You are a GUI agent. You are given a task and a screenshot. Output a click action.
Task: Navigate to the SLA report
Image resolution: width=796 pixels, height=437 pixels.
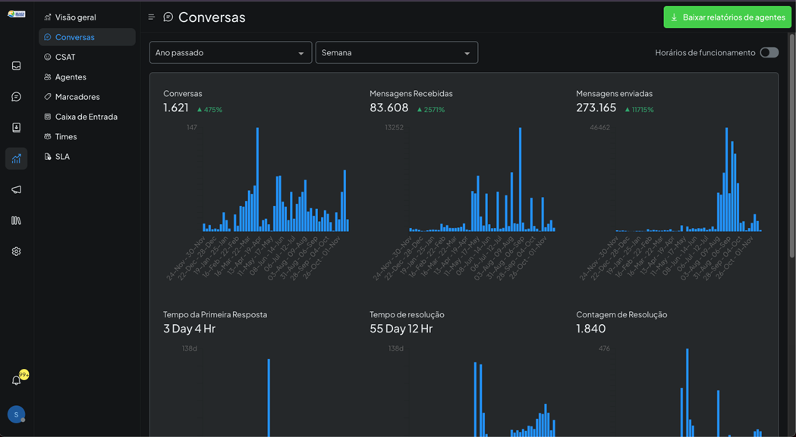[62, 157]
